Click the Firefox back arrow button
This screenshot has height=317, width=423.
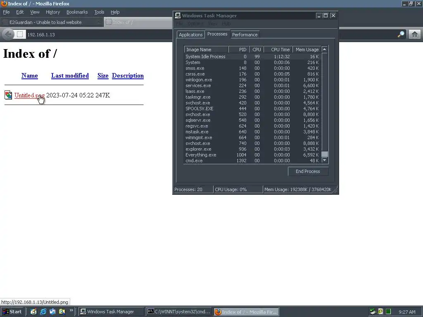pyautogui.click(x=8, y=34)
